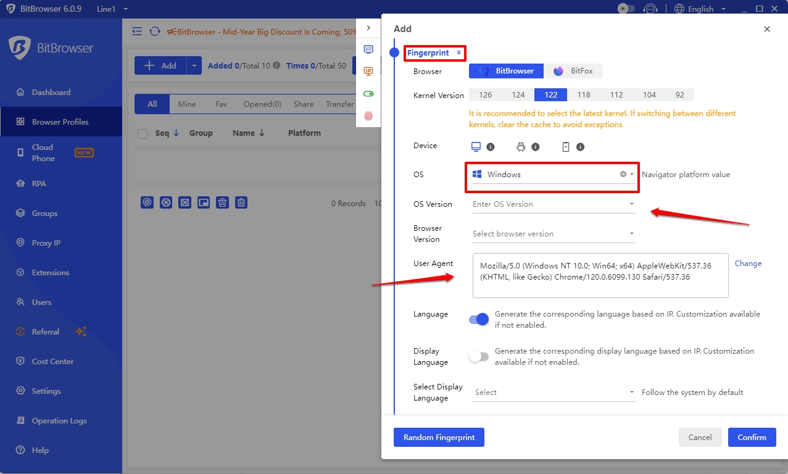
Task: Click the blue monitor icon in side strip
Action: 368,49
